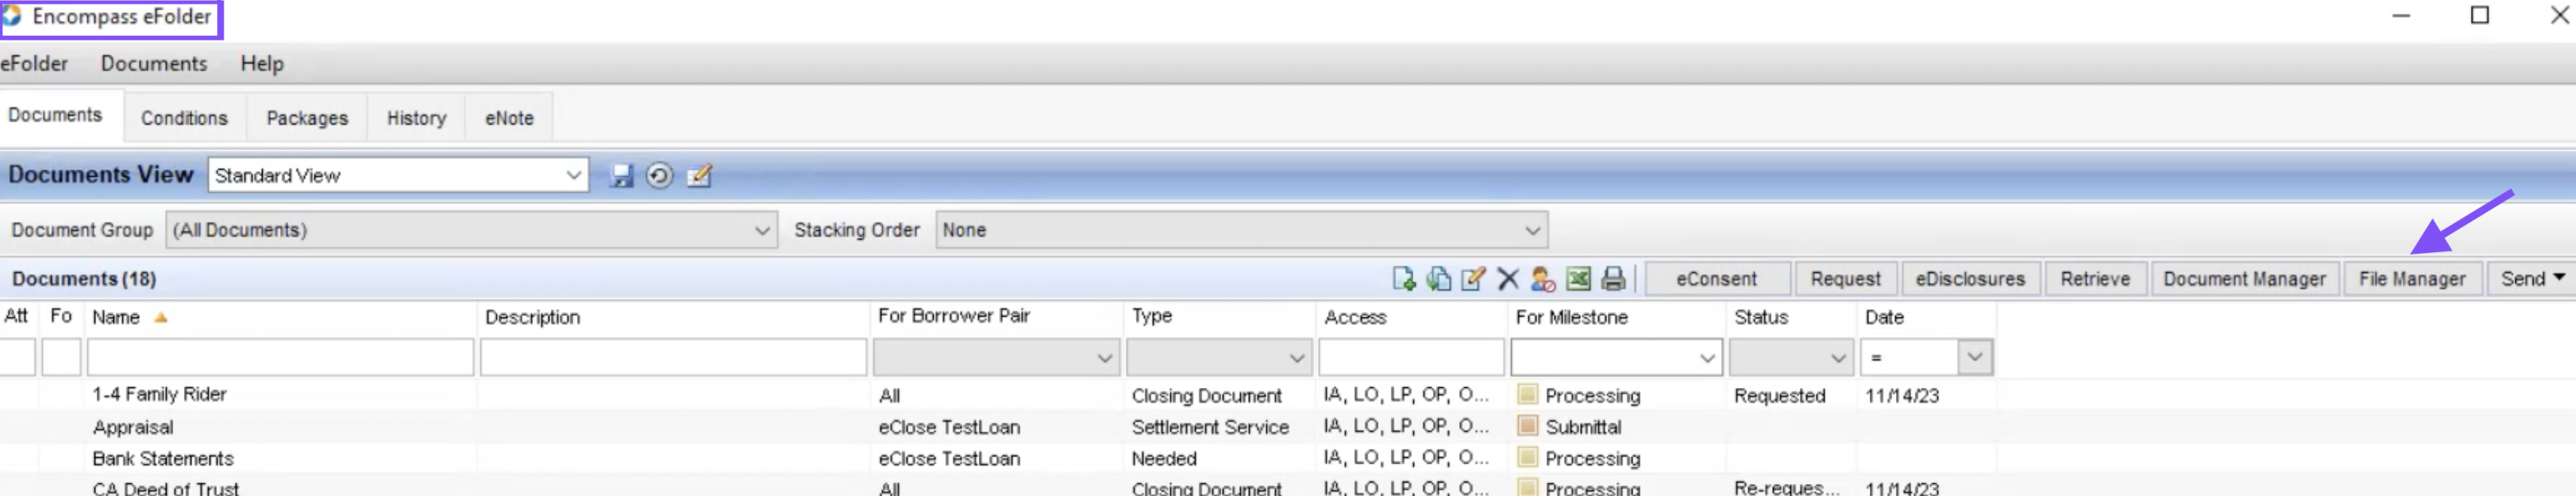Open the File Manager

(2412, 279)
